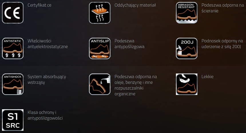Select 'System absorbujący wstrząsy' label
This screenshot has width=246, height=133.
pyautogui.click(x=47, y=80)
